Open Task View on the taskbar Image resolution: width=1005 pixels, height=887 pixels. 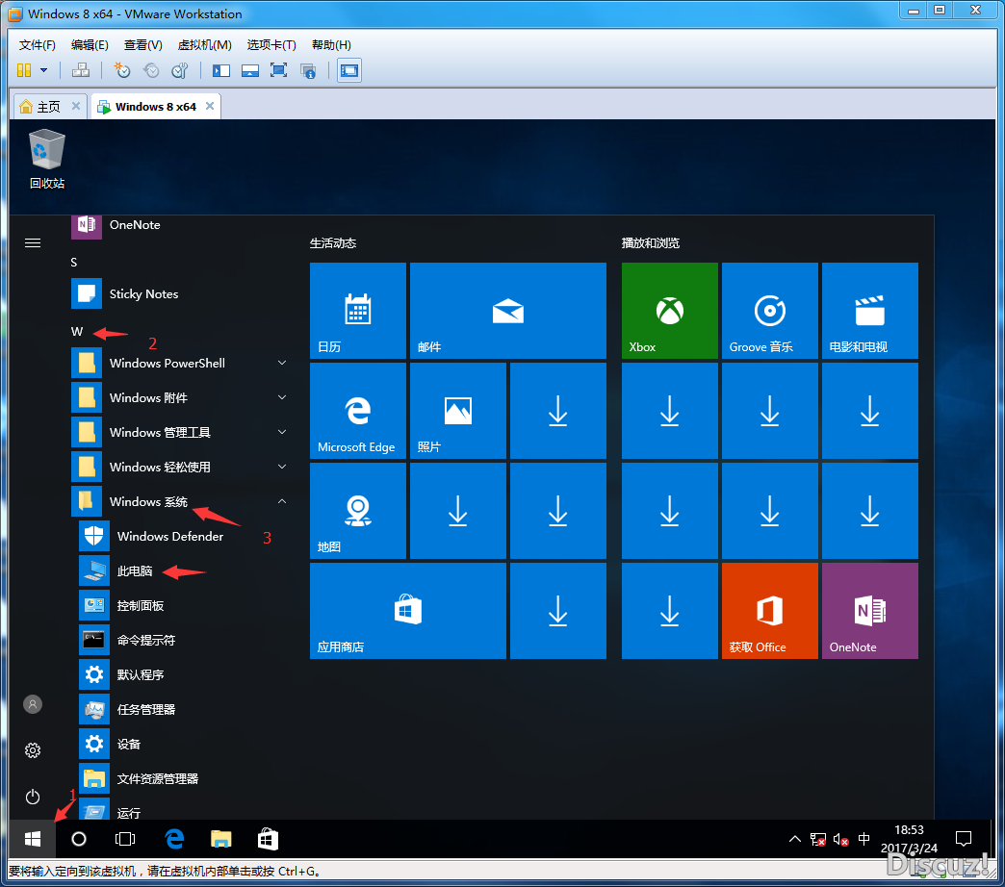[125, 839]
